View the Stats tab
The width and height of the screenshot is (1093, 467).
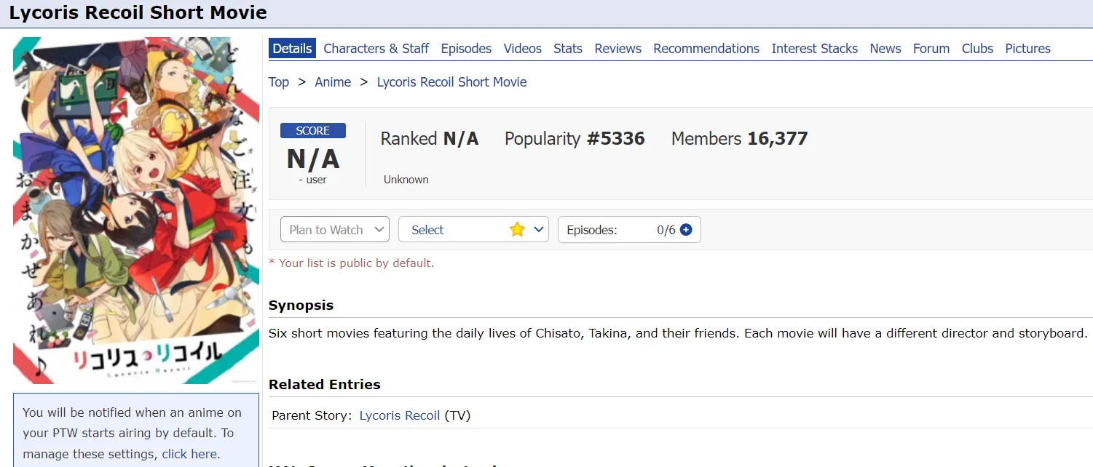pos(567,49)
